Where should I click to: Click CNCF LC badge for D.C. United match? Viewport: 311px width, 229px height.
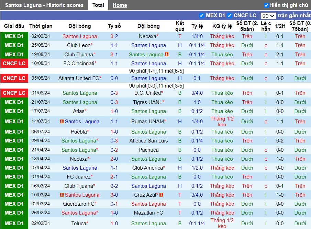(14, 93)
